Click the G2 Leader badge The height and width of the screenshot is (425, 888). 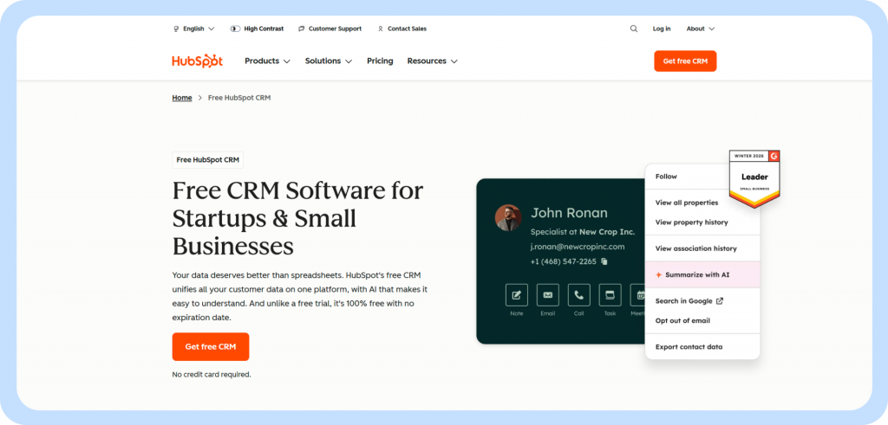click(754, 178)
